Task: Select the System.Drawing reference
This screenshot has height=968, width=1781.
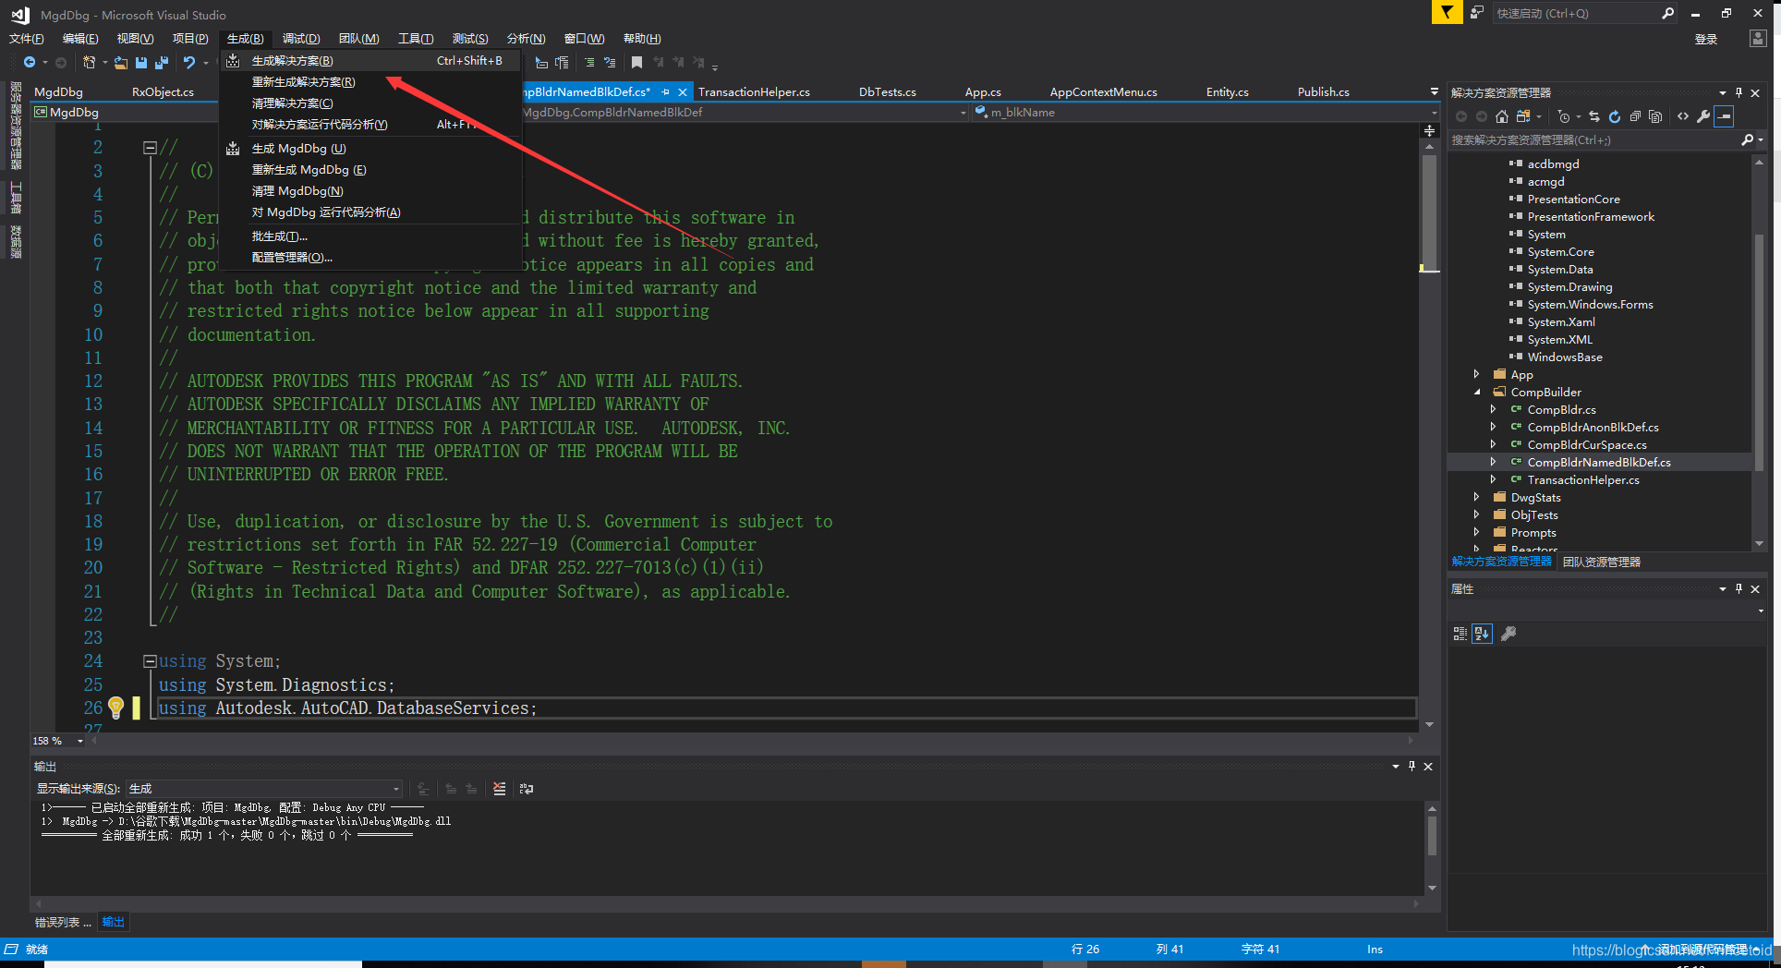Action: (x=1570, y=286)
